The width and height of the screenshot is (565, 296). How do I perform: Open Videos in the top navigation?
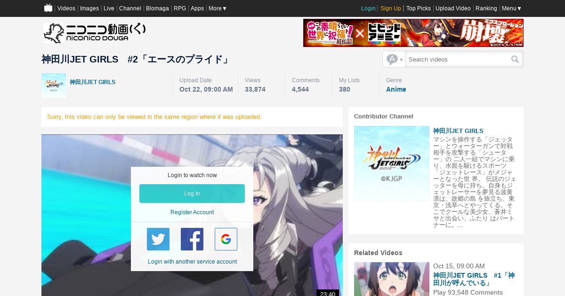click(66, 8)
